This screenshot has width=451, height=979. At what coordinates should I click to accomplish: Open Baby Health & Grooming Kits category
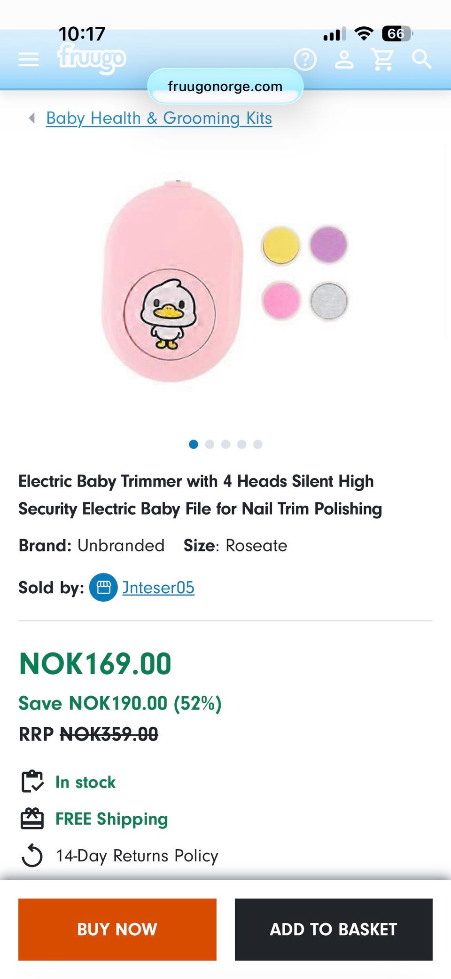(159, 118)
